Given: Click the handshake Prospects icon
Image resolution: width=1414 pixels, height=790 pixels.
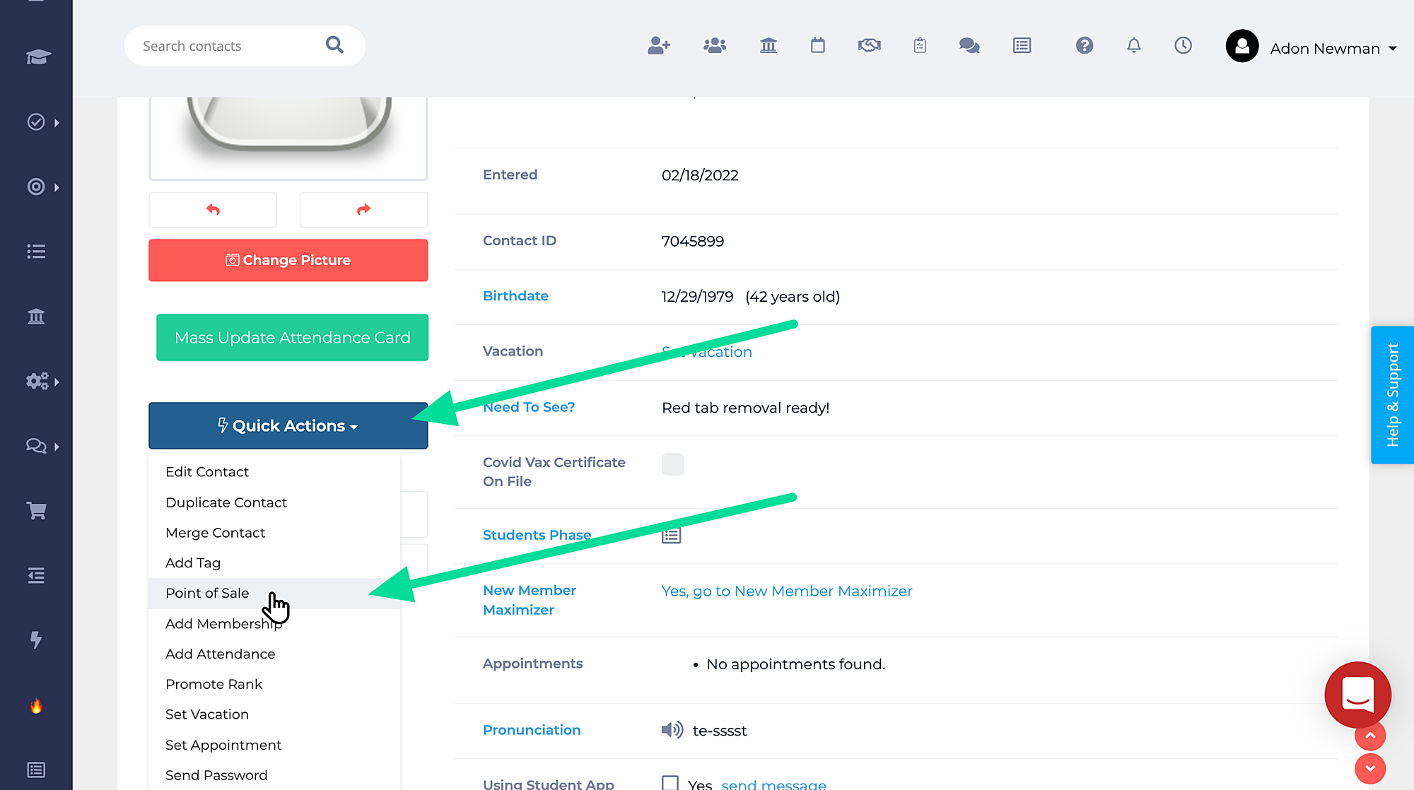Looking at the screenshot, I should pyautogui.click(x=869, y=45).
